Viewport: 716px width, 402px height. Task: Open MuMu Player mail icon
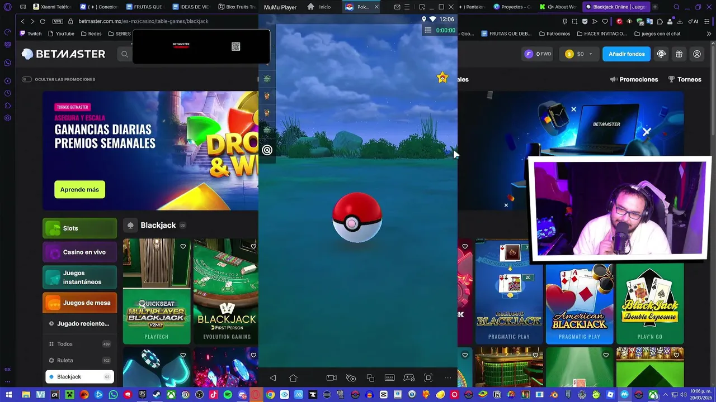point(397,7)
